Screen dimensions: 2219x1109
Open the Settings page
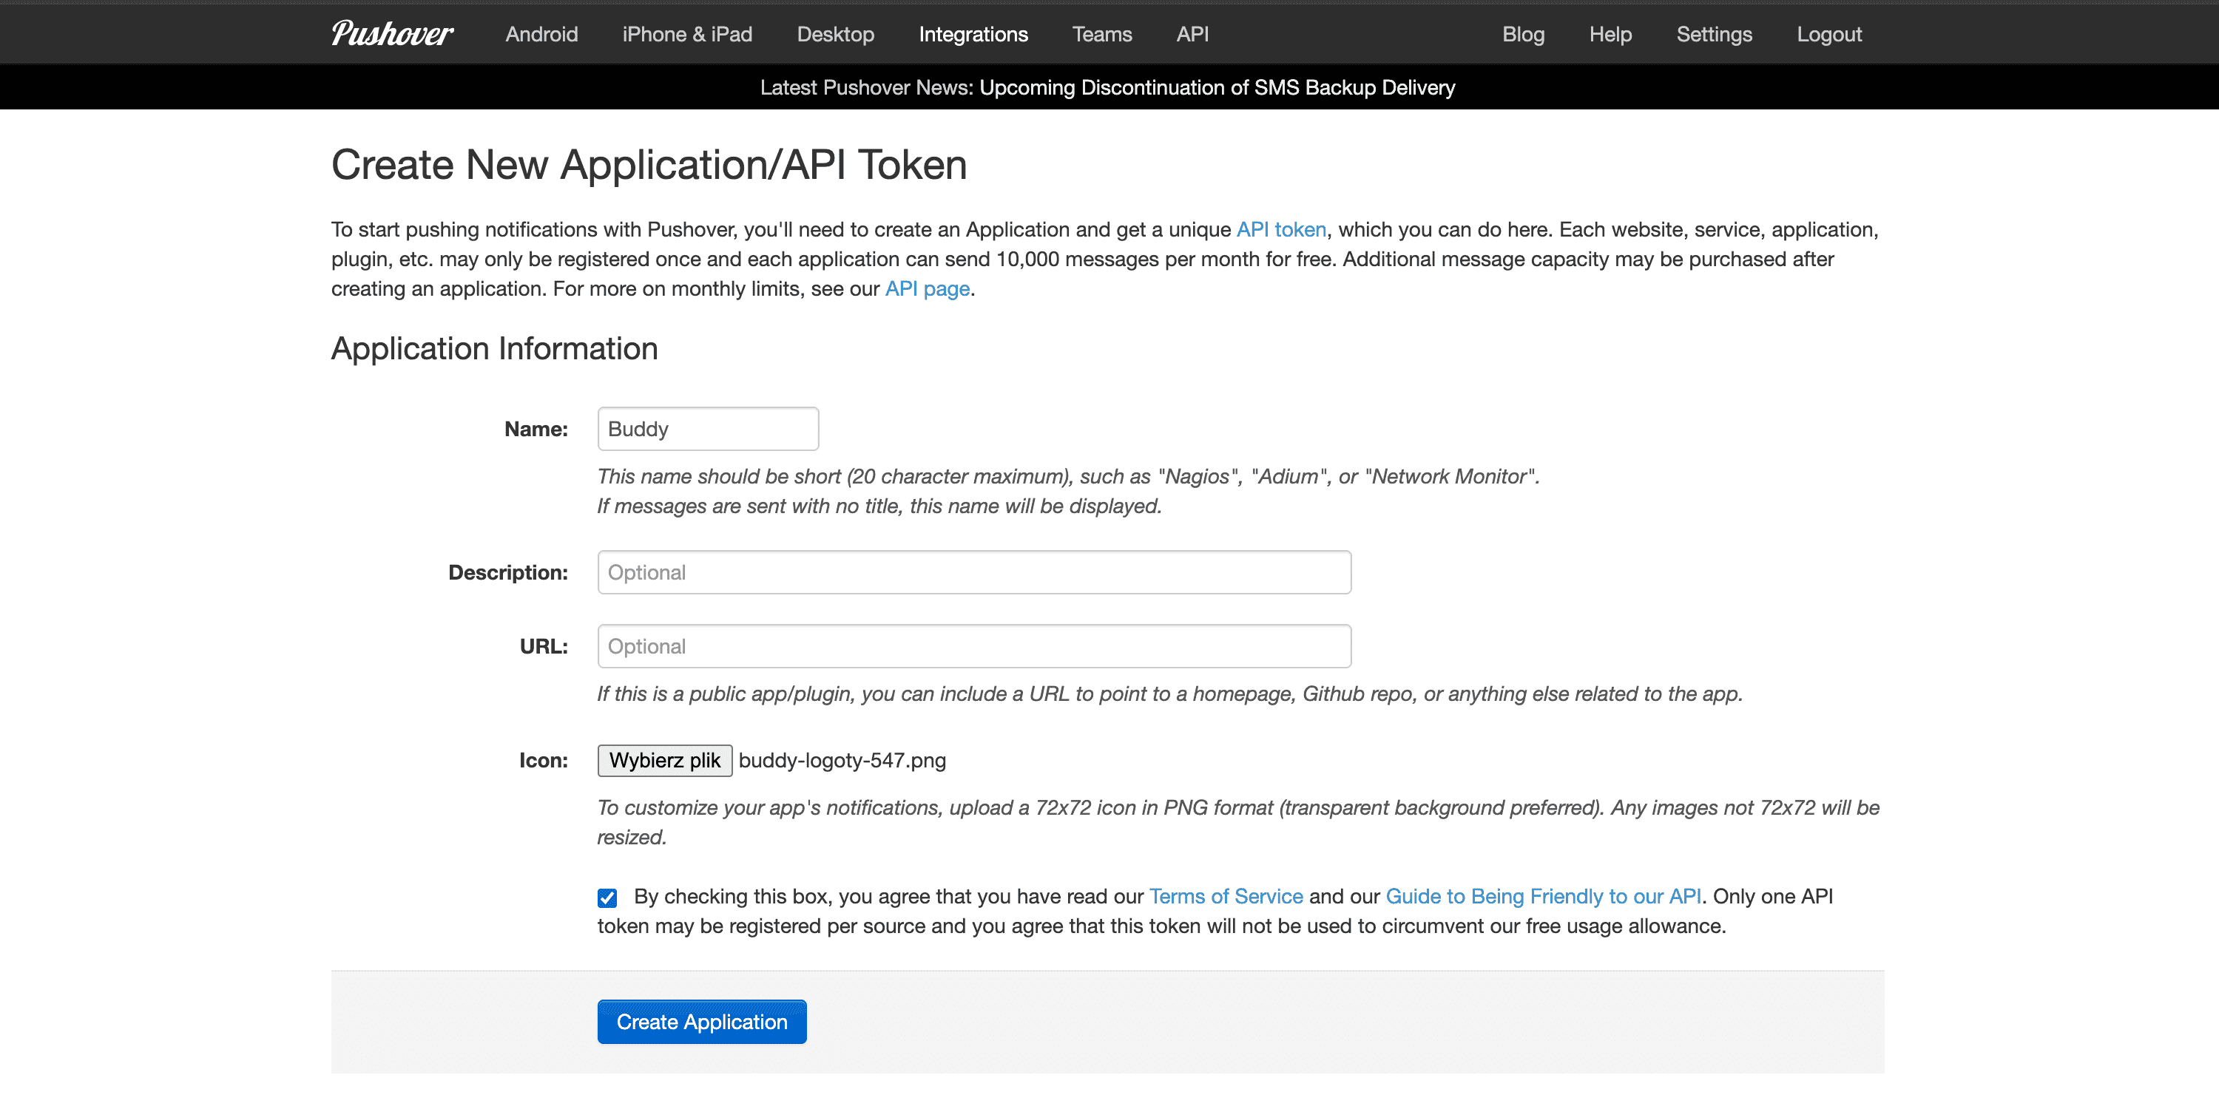click(1714, 34)
